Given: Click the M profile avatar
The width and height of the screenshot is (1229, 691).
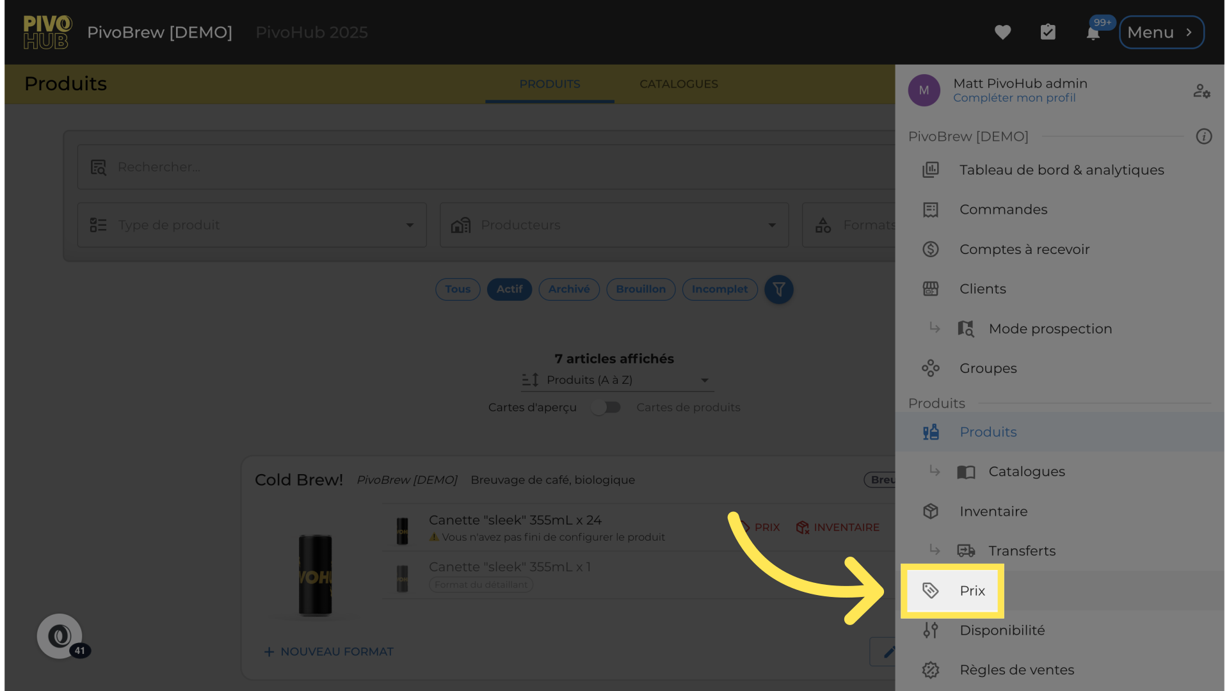Looking at the screenshot, I should coord(924,90).
